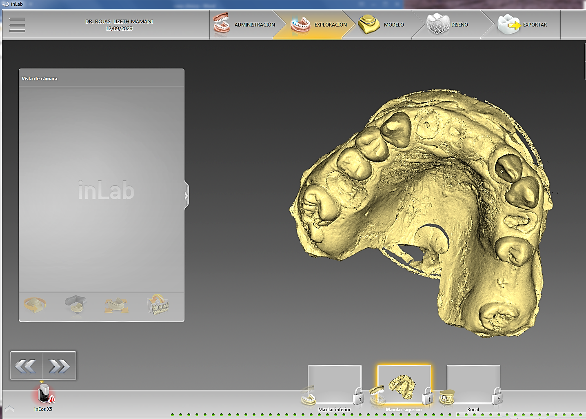Click the rotating scan icon in camera panel
This screenshot has height=419, width=586.
[x=35, y=305]
